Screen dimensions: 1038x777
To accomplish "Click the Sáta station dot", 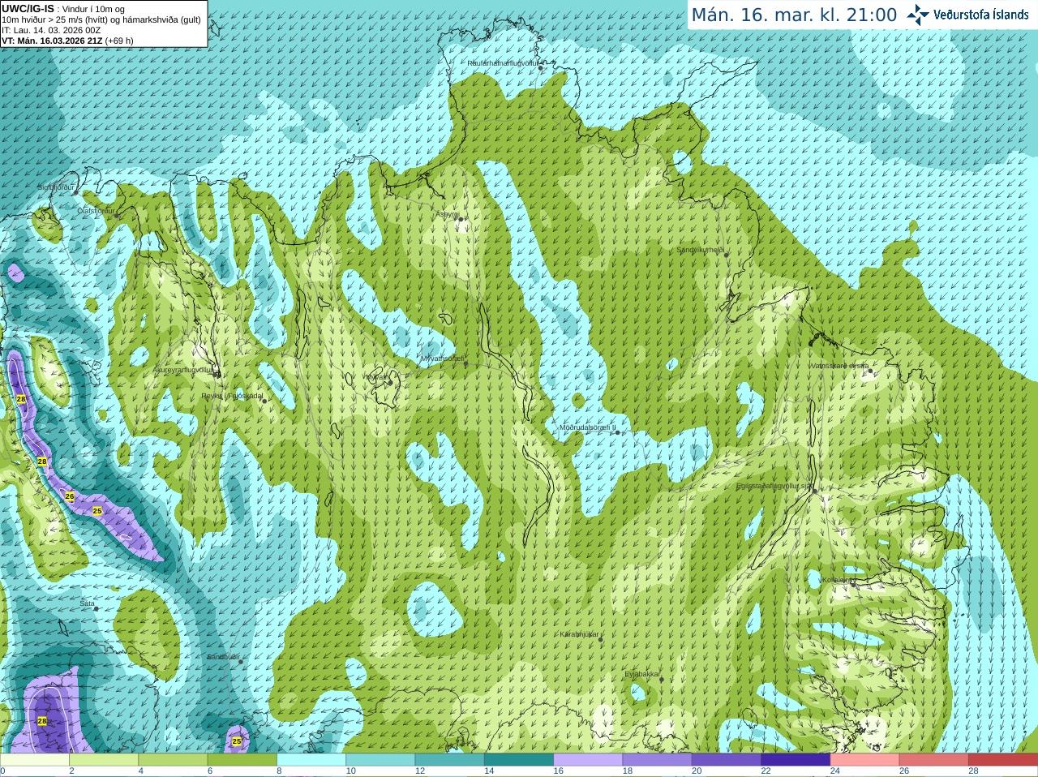I will [96, 609].
